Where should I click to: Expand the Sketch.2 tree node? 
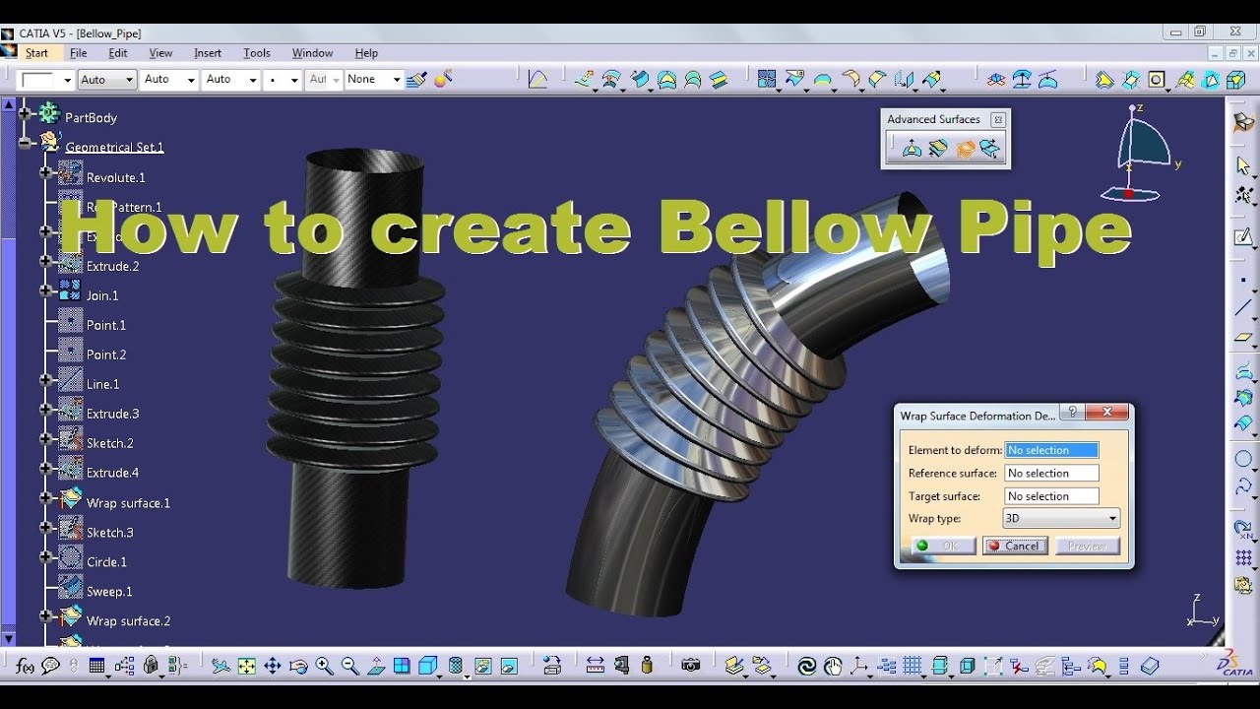(x=45, y=438)
